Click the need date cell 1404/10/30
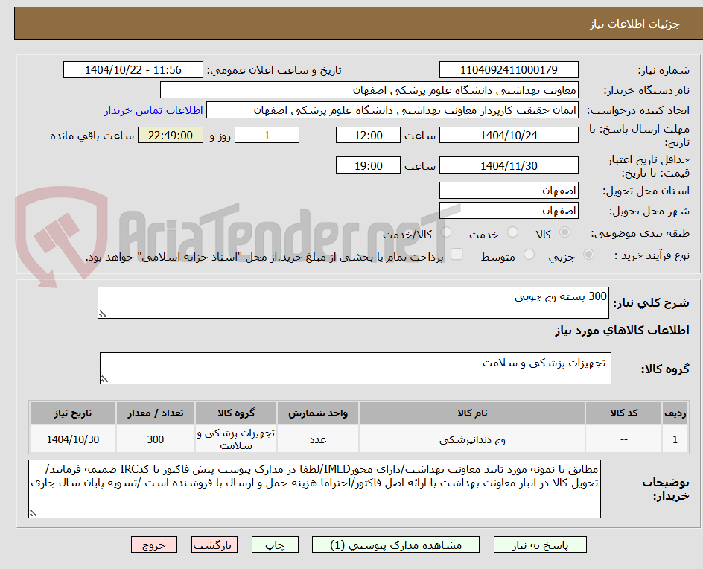This screenshot has width=703, height=569. pos(73,439)
